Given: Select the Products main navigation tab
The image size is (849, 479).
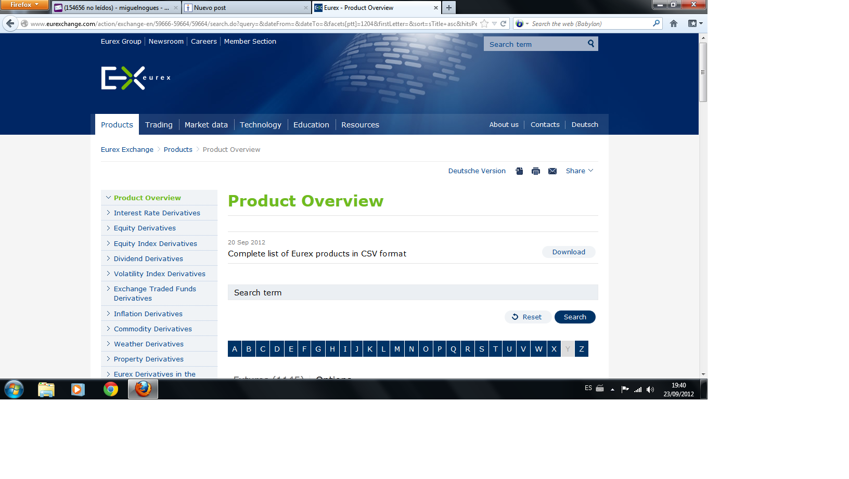Looking at the screenshot, I should [117, 125].
